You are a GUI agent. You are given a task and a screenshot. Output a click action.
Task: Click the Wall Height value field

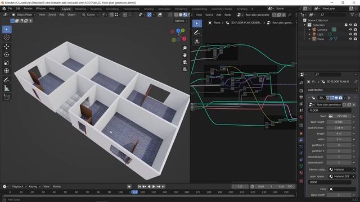point(339,122)
